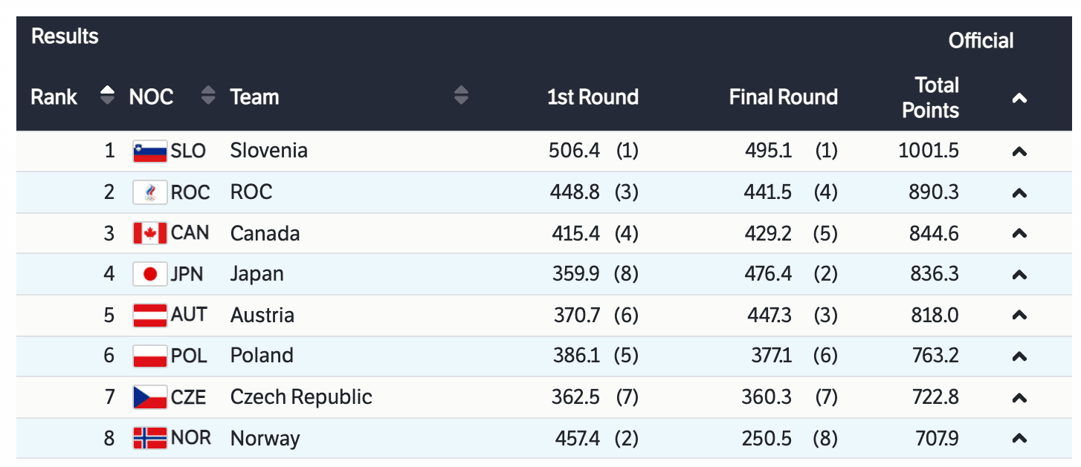Expand Japan row details chevron
This screenshot has width=1081, height=467.
coord(1019,274)
